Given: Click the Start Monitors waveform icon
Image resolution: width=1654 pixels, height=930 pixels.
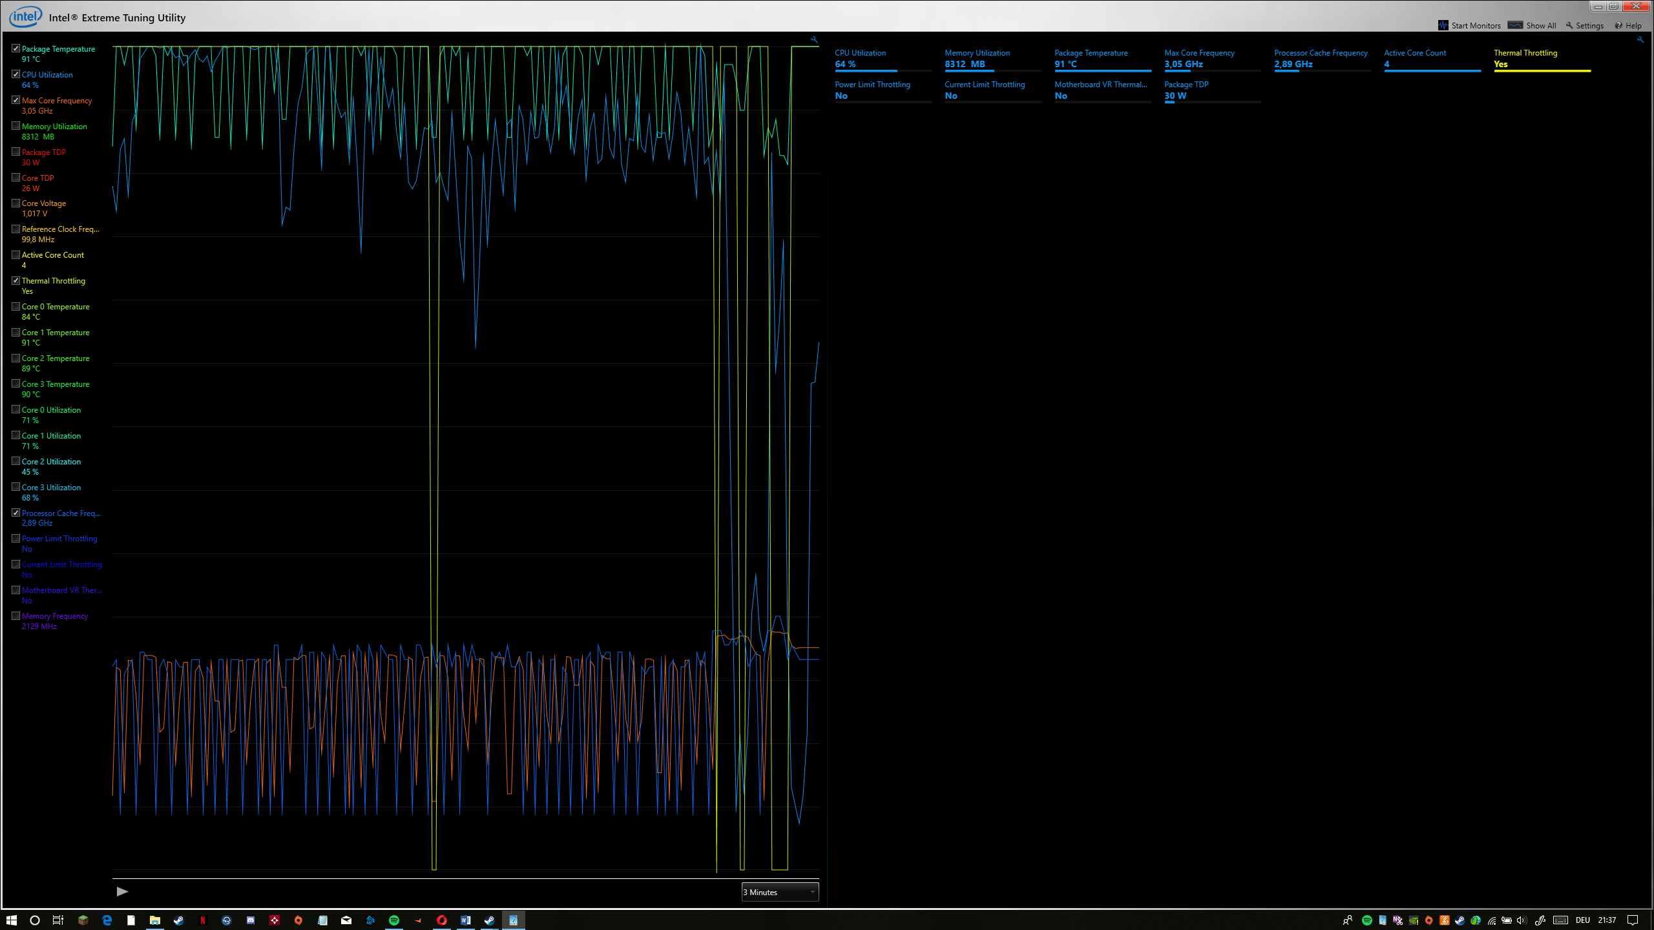Looking at the screenshot, I should 1443,25.
